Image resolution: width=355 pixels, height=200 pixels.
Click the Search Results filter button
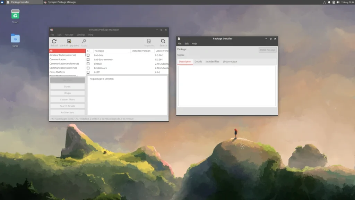tap(68, 106)
